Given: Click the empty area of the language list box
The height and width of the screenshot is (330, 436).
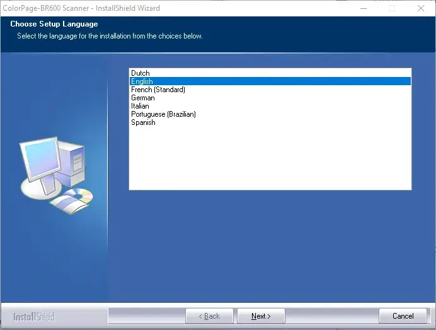Looking at the screenshot, I should click(x=270, y=158).
